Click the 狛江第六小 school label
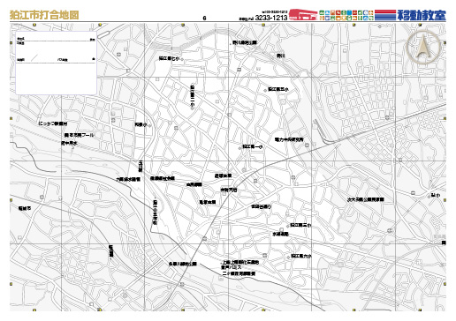The height and width of the screenshot is (321, 456). (301, 256)
